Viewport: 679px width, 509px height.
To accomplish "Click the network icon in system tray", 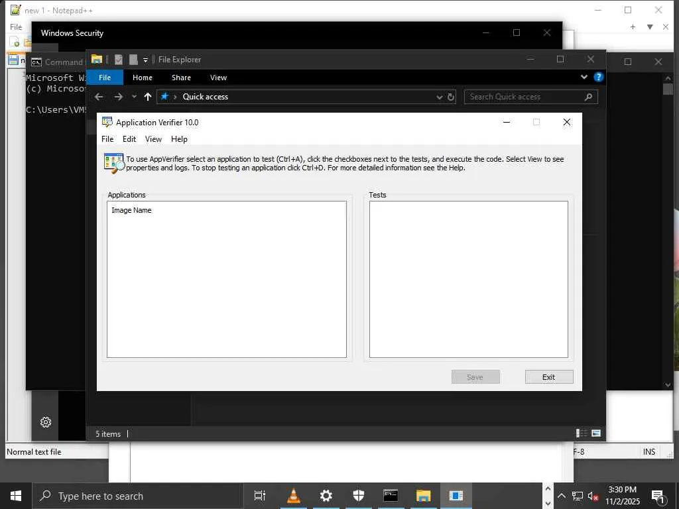I will 578,496.
